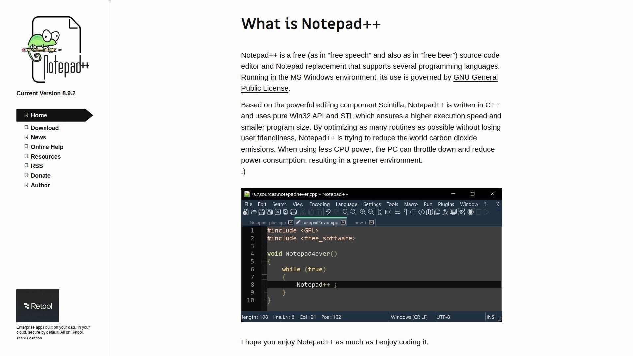Start macro recording with the record icon
The height and width of the screenshot is (356, 633).
pyautogui.click(x=470, y=212)
